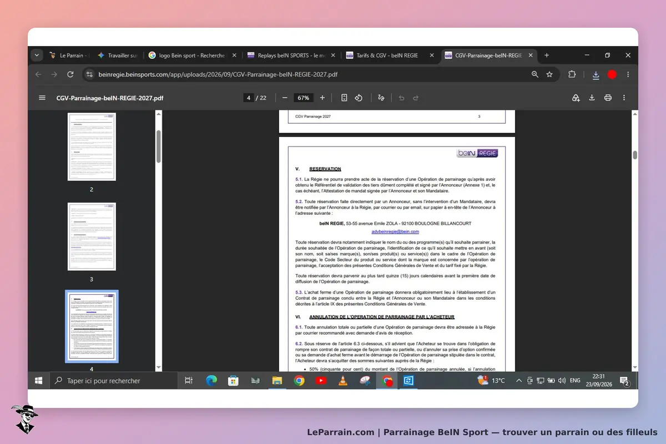Image resolution: width=666 pixels, height=444 pixels.
Task: Open the advbeinregie@bein.com email link
Action: pyautogui.click(x=395, y=231)
